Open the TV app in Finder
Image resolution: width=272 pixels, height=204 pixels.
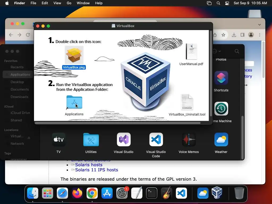click(59, 139)
